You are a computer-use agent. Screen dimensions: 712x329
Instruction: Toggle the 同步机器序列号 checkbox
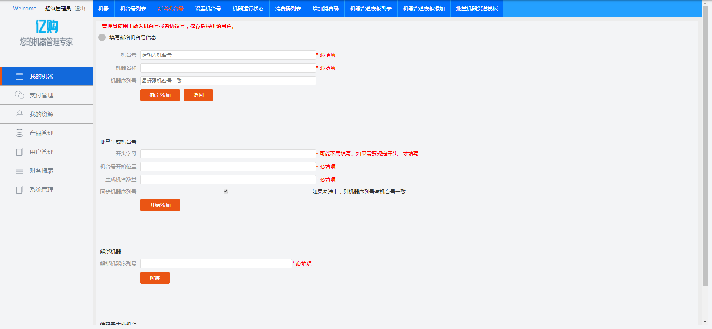tap(226, 191)
